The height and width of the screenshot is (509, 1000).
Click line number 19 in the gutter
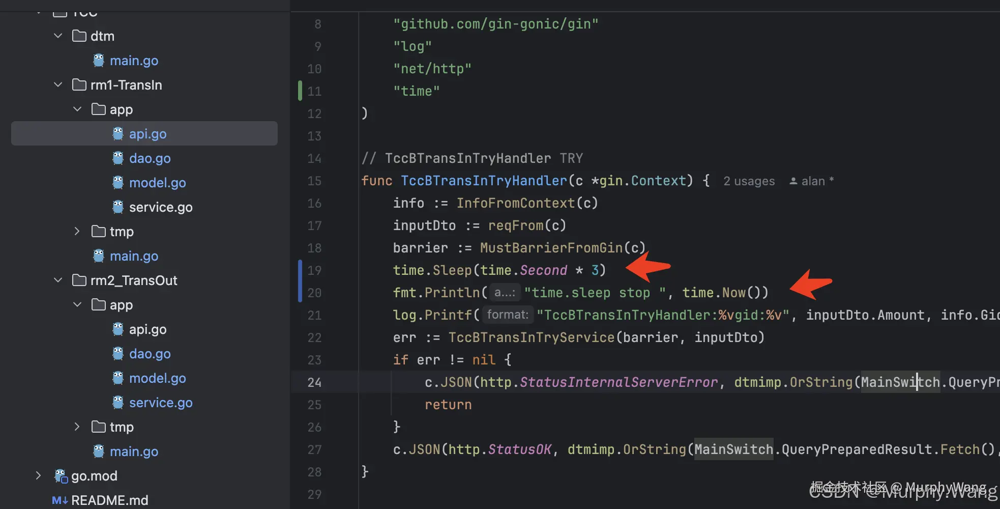tap(314, 270)
